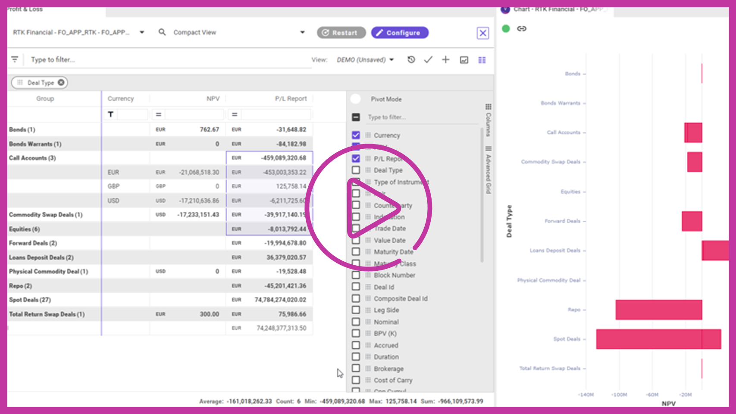Click the Currency column text filter icon
This screenshot has width=736, height=414.
tap(111, 114)
